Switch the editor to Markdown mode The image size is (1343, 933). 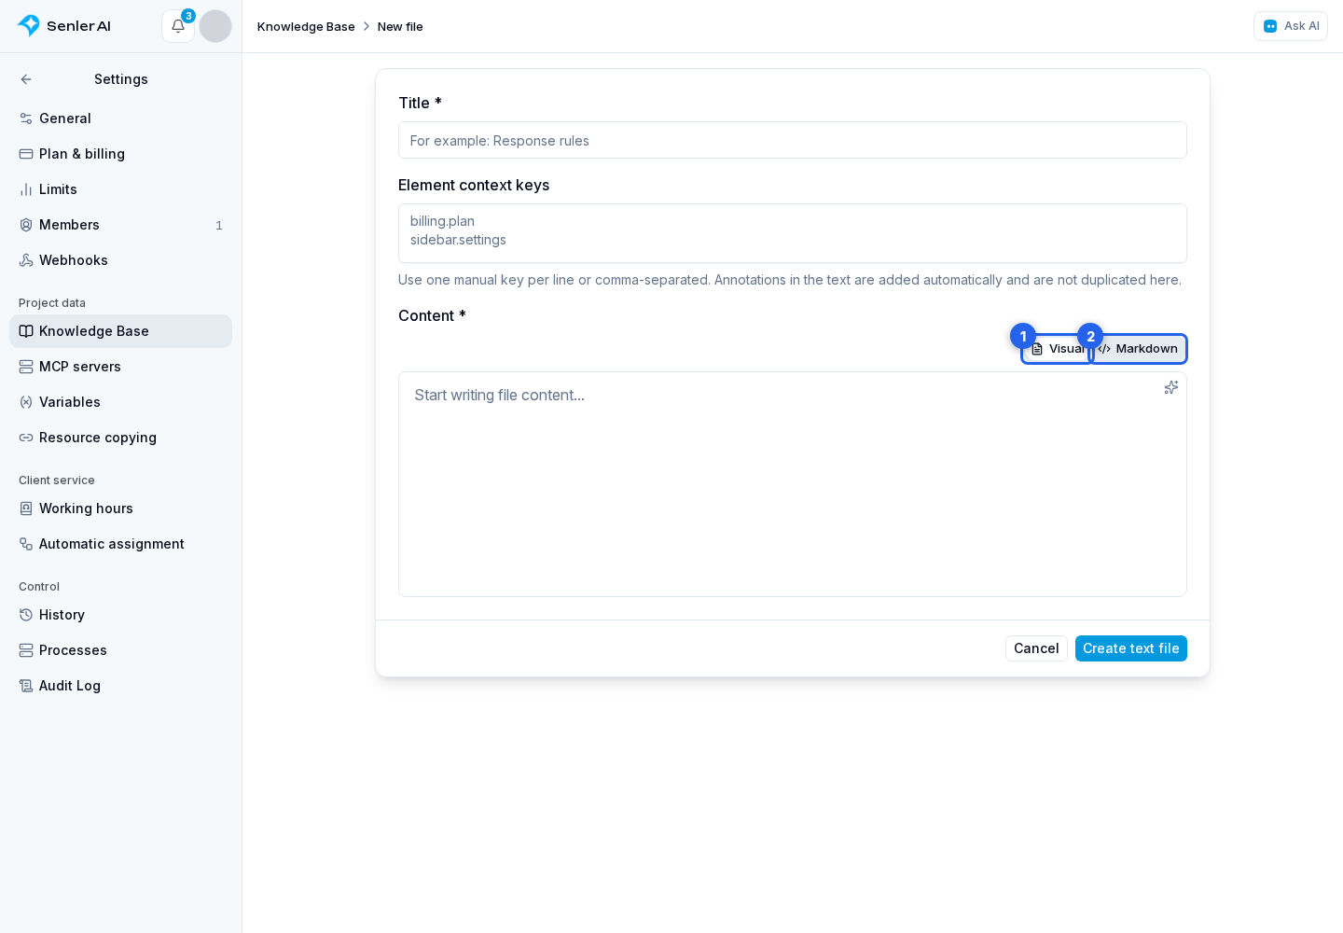pyautogui.click(x=1138, y=349)
